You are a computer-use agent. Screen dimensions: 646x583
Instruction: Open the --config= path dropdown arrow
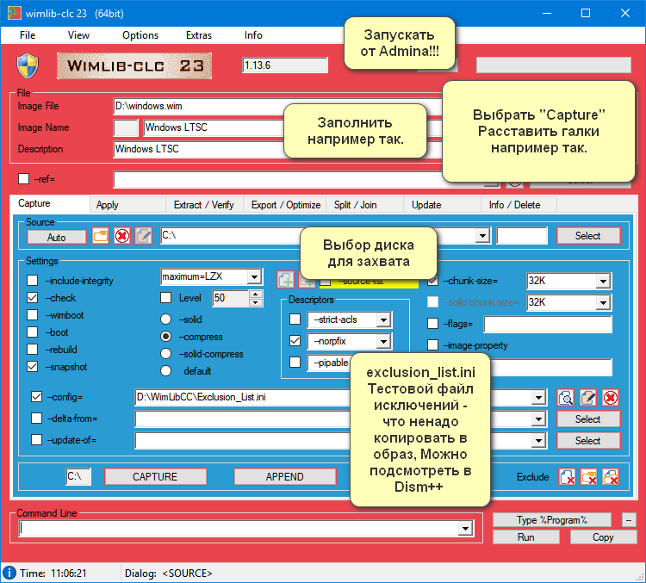(538, 398)
